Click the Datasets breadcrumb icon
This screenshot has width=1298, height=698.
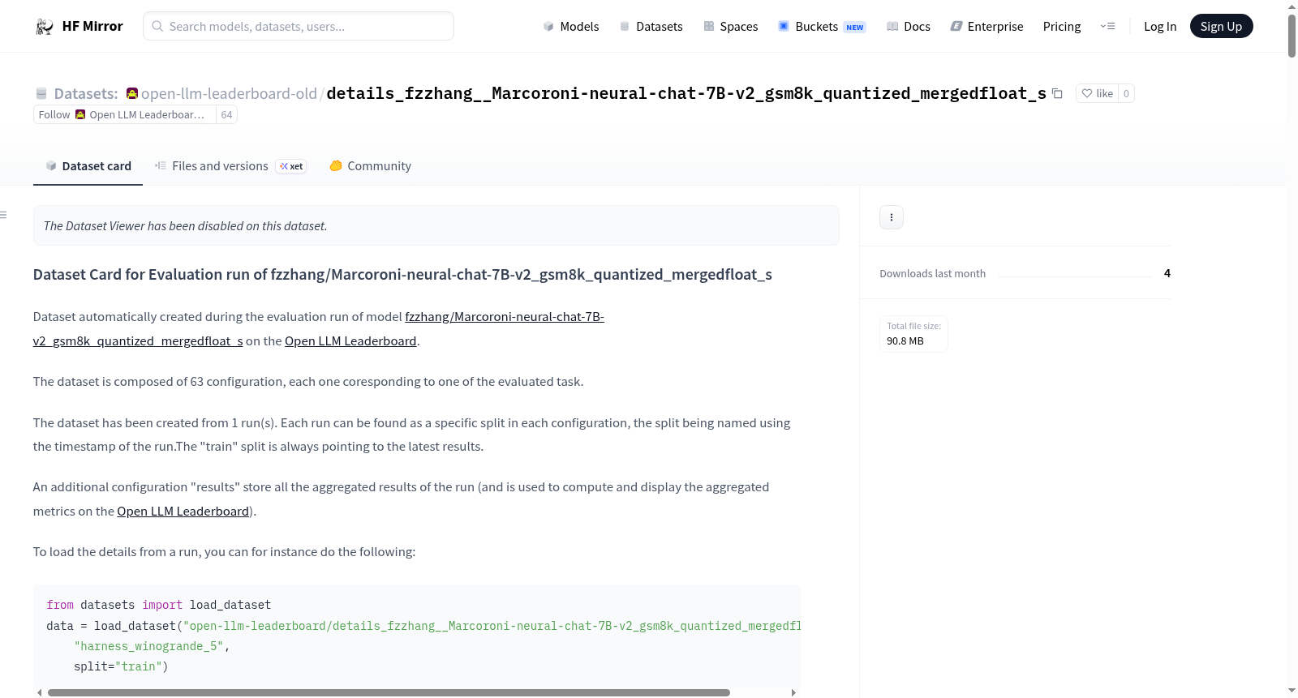(x=41, y=94)
